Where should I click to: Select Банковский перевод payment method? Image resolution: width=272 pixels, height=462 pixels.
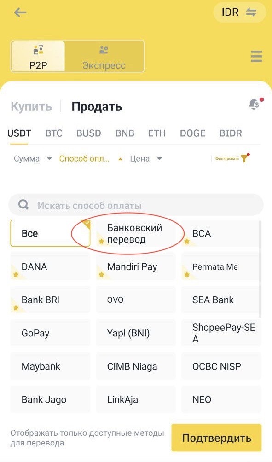136,233
